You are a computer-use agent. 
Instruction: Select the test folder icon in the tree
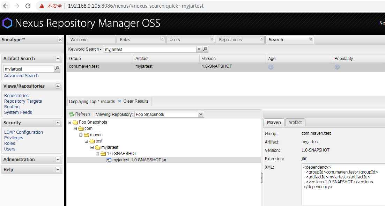92,141
